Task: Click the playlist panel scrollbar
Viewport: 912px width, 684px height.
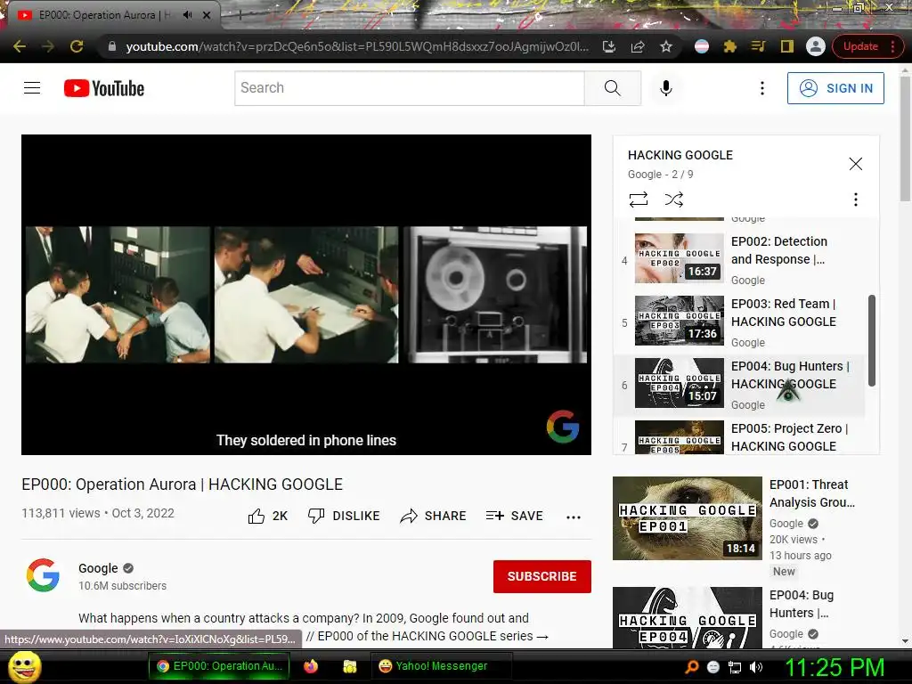Action: [x=871, y=340]
